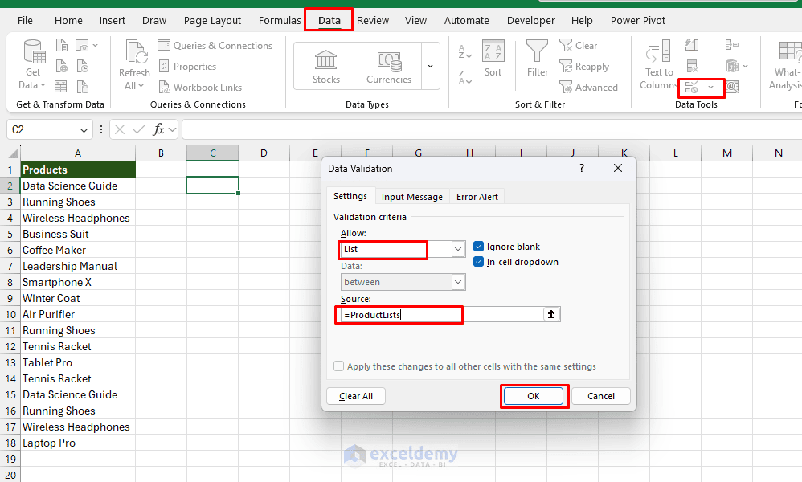
Task: Click the Manage Data Model icon
Action: pyautogui.click(x=732, y=88)
